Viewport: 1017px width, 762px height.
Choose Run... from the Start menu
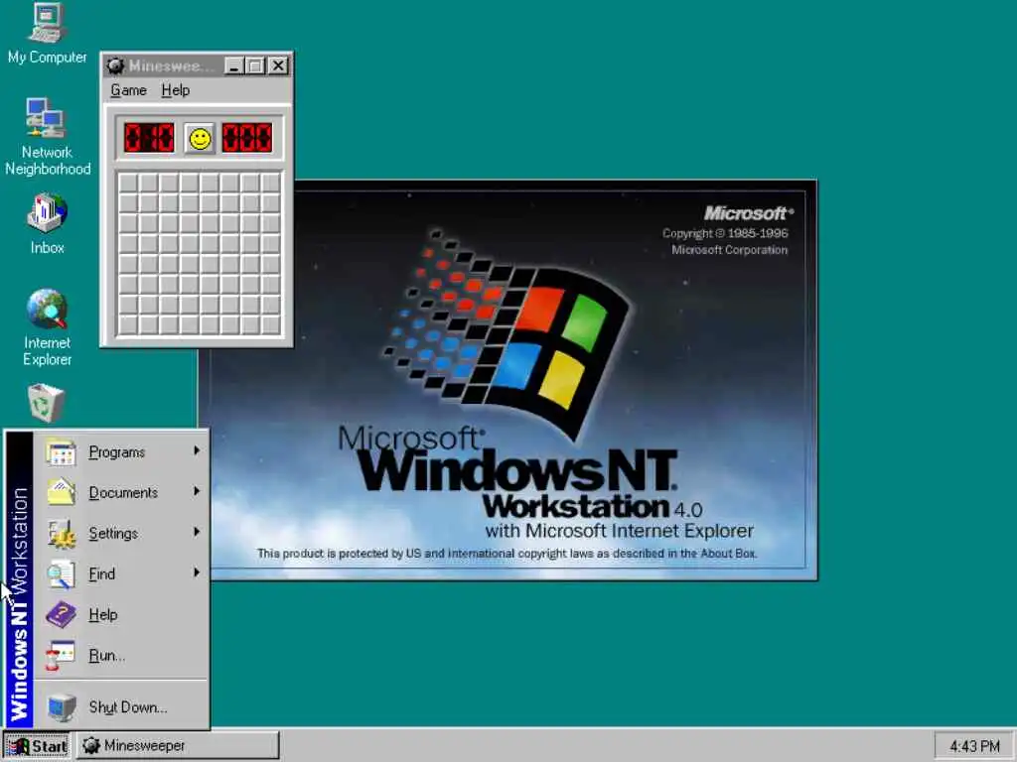click(121, 655)
